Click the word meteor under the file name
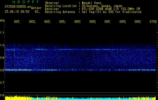The width and height of the screenshot is (158, 100). click(x=36, y=8)
